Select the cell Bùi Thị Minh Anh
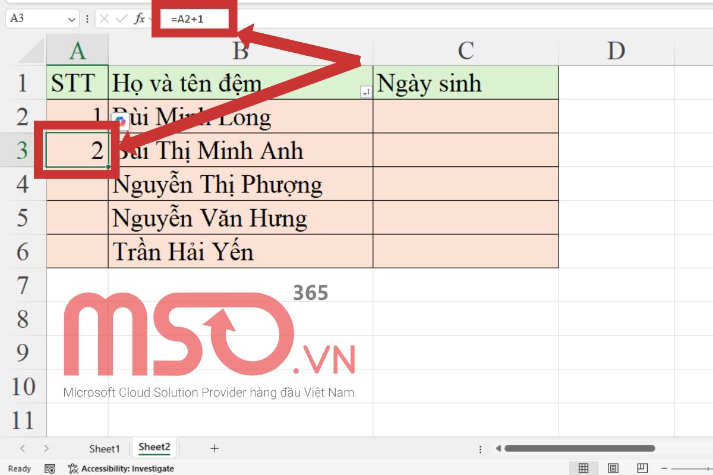This screenshot has width=713, height=475. (241, 150)
